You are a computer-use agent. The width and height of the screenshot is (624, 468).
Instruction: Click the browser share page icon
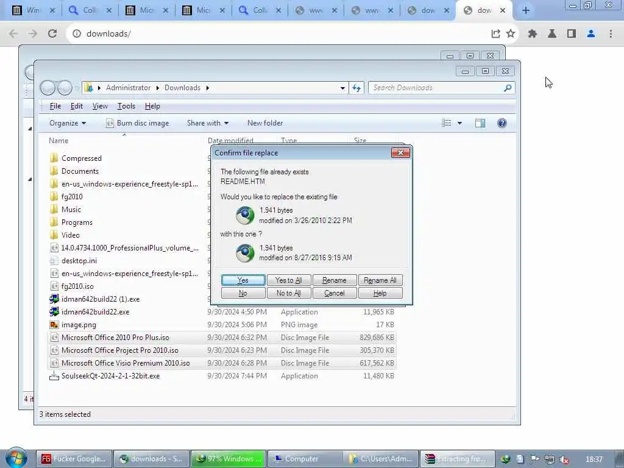495,34
